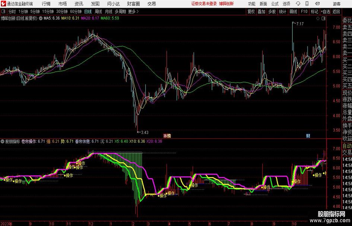Open the 财富圈 menu
352x226 pixels.
[134, 4]
